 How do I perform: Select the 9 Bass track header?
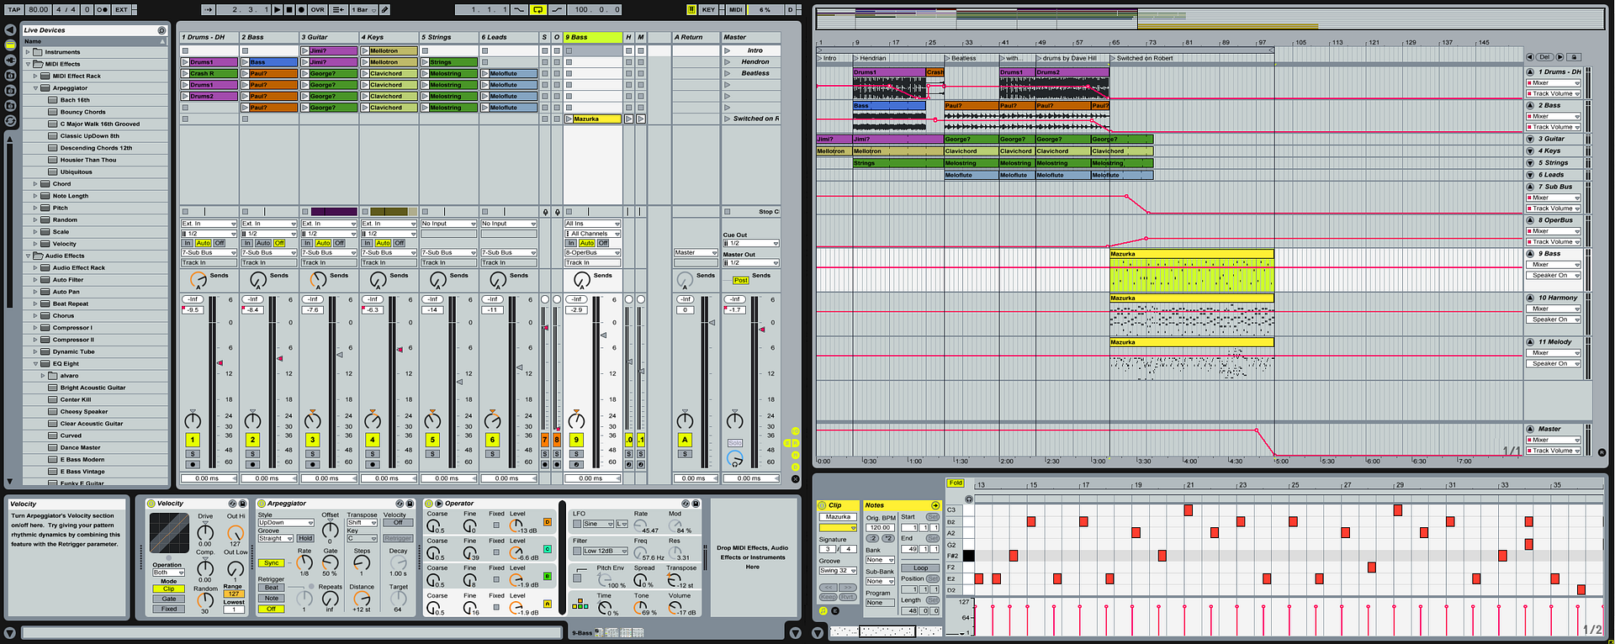click(592, 37)
